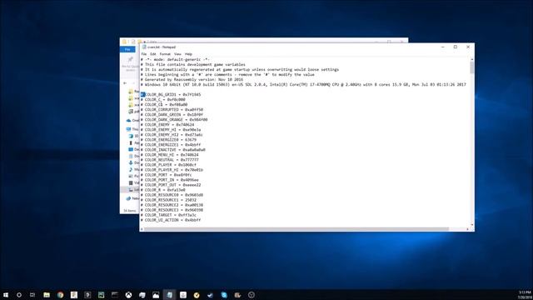Click the blue File tab in Explorer window
The width and height of the screenshot is (533, 300).
(127, 49)
